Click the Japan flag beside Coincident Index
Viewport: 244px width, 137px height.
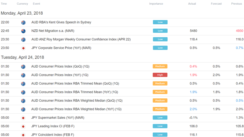coord(23,135)
